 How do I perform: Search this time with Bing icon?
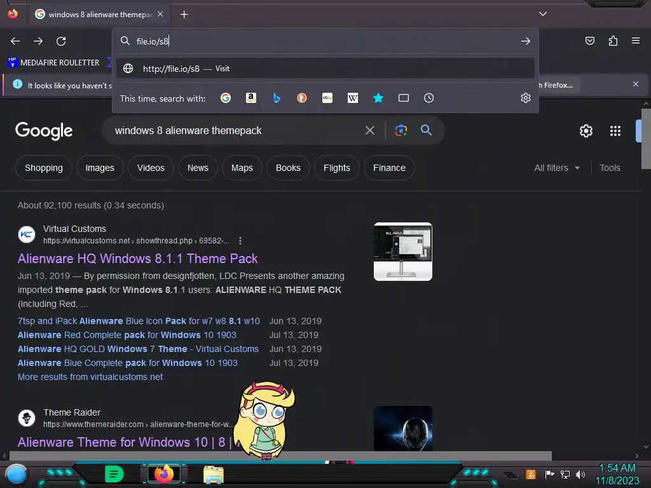click(277, 98)
